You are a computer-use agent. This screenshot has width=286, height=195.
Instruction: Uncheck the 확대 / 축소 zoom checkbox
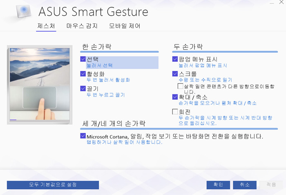click(175, 97)
